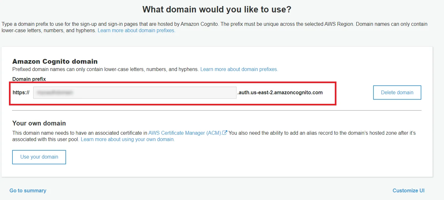Focus the Domain prefix input field
Screen dimensions: 444x200
point(135,93)
